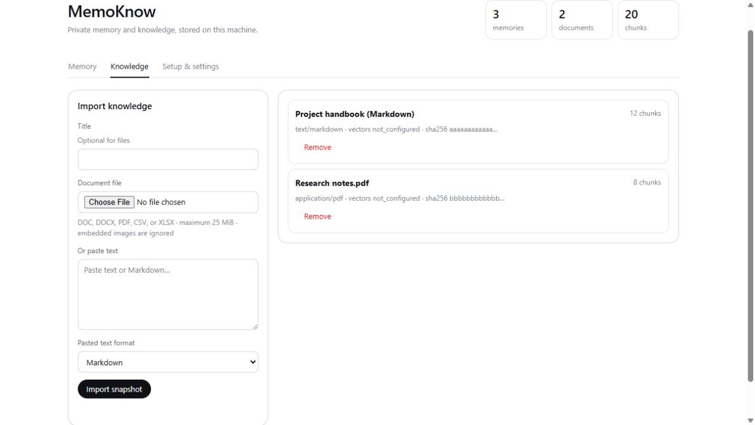Click the 8 chunks label
This screenshot has height=425, width=755.
647,183
